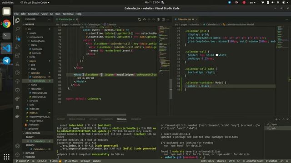291x163 pixels.
Task: Change JavaScript React language mode
Action: click(x=253, y=161)
